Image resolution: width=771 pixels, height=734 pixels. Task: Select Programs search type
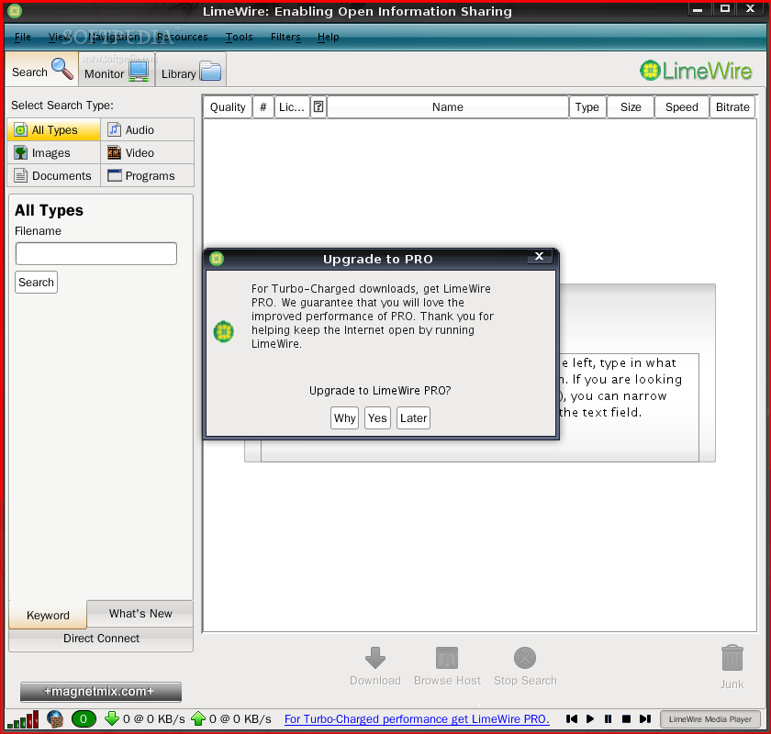tap(148, 175)
